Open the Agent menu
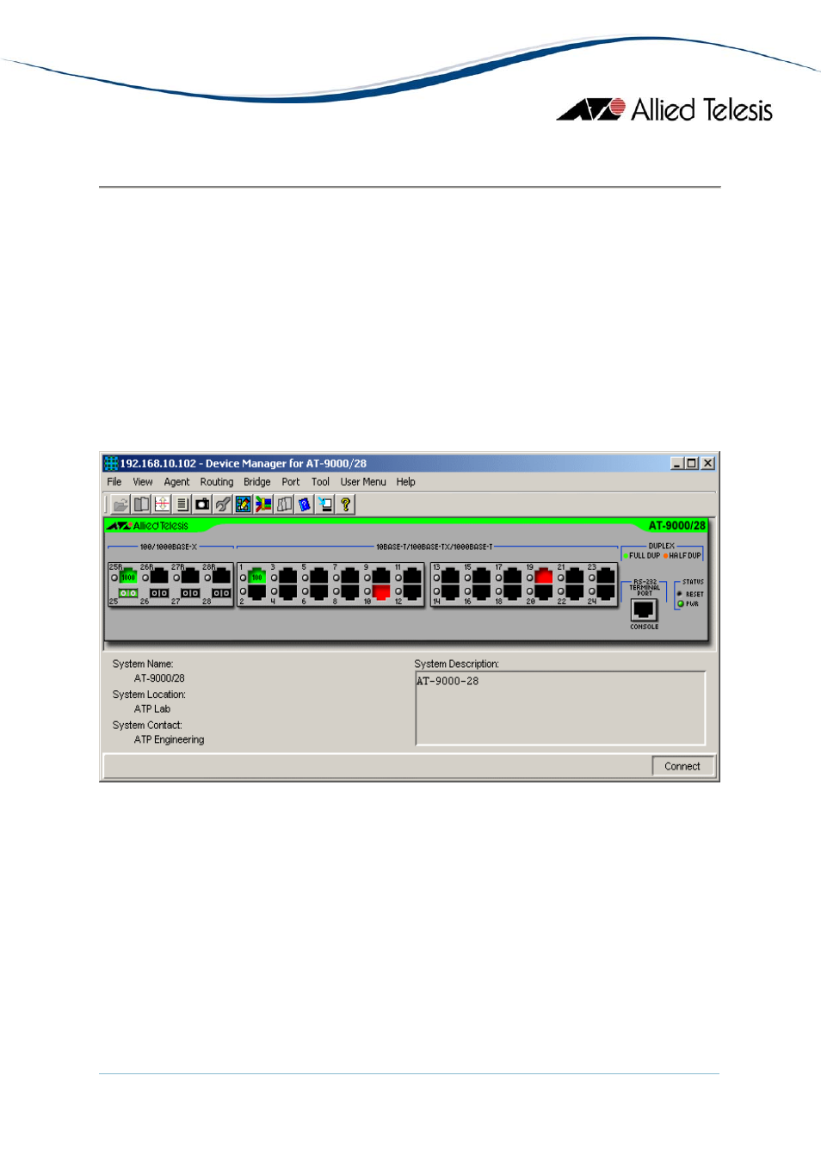This screenshot has height=1162, width=821. tap(176, 482)
